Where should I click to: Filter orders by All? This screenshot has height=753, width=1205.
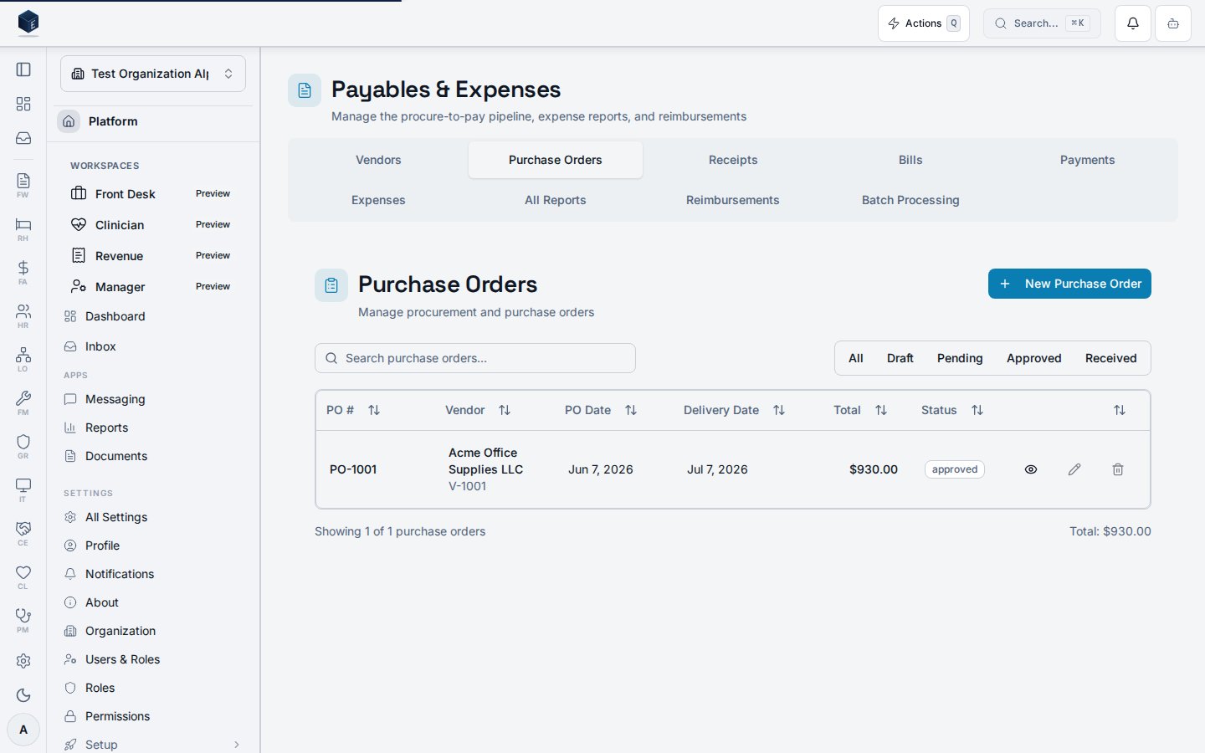(x=856, y=358)
